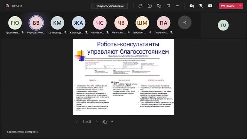
Task: Open the more actions ellipsis in the top bar
Action: (x=178, y=6)
